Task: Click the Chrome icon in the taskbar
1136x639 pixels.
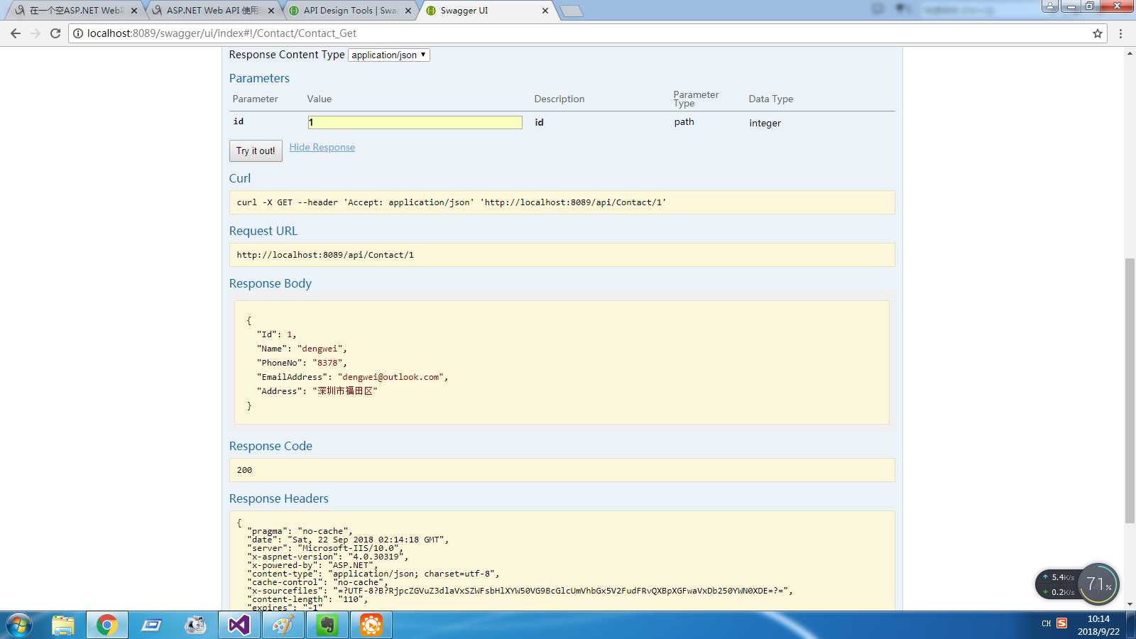Action: (106, 626)
